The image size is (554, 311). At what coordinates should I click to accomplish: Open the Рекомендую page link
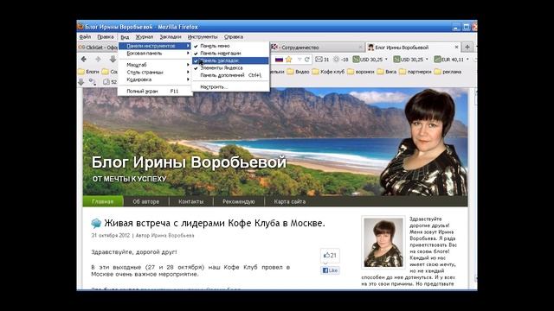[239, 201]
